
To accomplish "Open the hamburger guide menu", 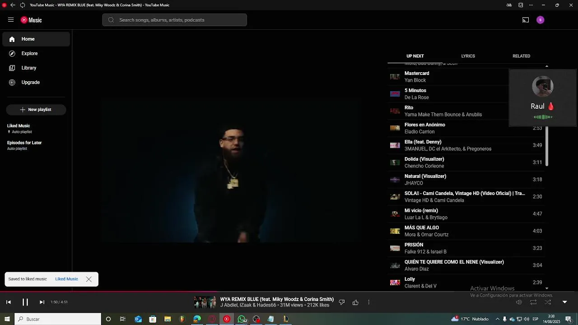I will tap(11, 20).
